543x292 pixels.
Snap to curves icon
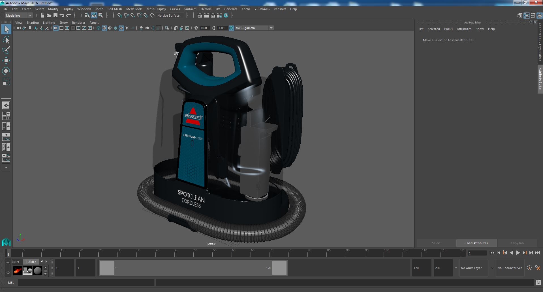[x=126, y=16]
